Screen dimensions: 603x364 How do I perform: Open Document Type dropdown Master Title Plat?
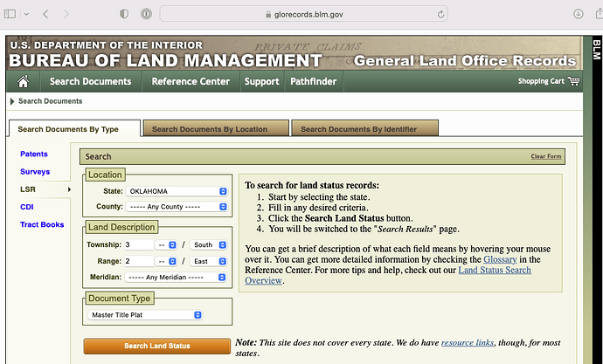(145, 315)
